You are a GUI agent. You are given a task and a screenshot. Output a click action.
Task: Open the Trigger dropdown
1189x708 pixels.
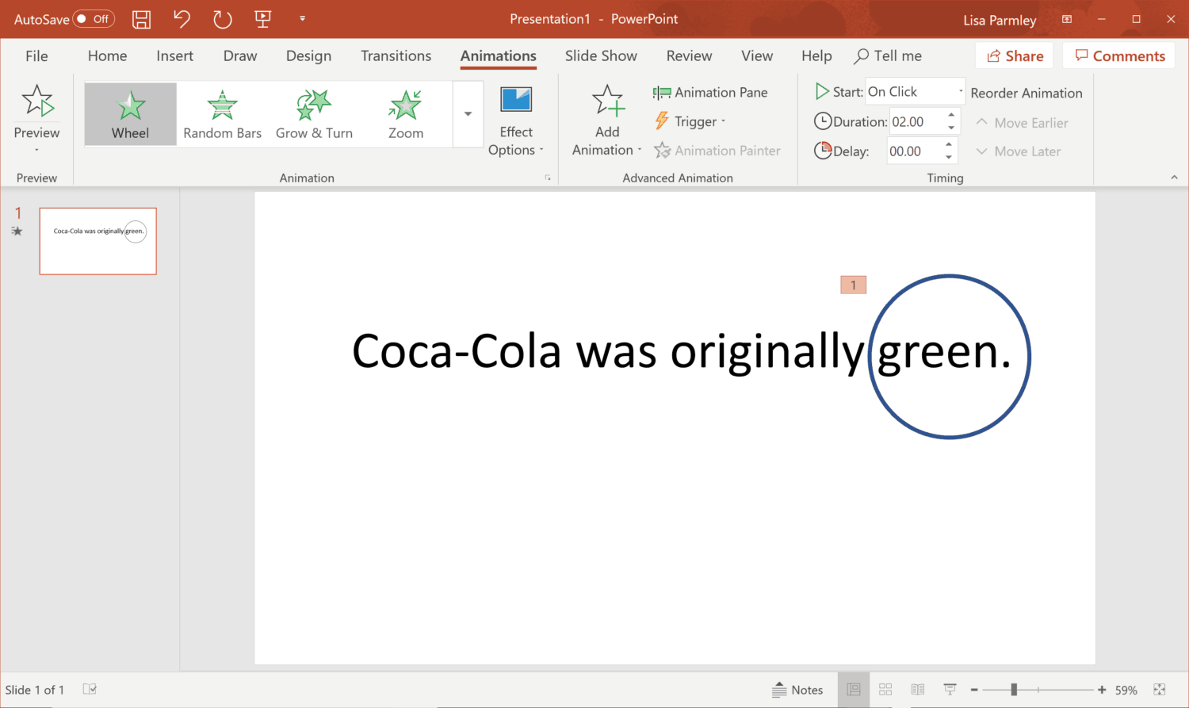690,121
